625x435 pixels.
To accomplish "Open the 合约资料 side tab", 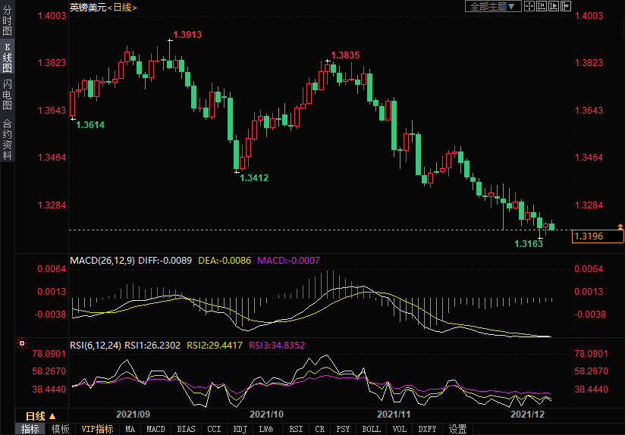I will pos(7,139).
